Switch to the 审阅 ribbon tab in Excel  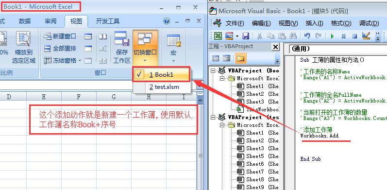[x=50, y=21]
